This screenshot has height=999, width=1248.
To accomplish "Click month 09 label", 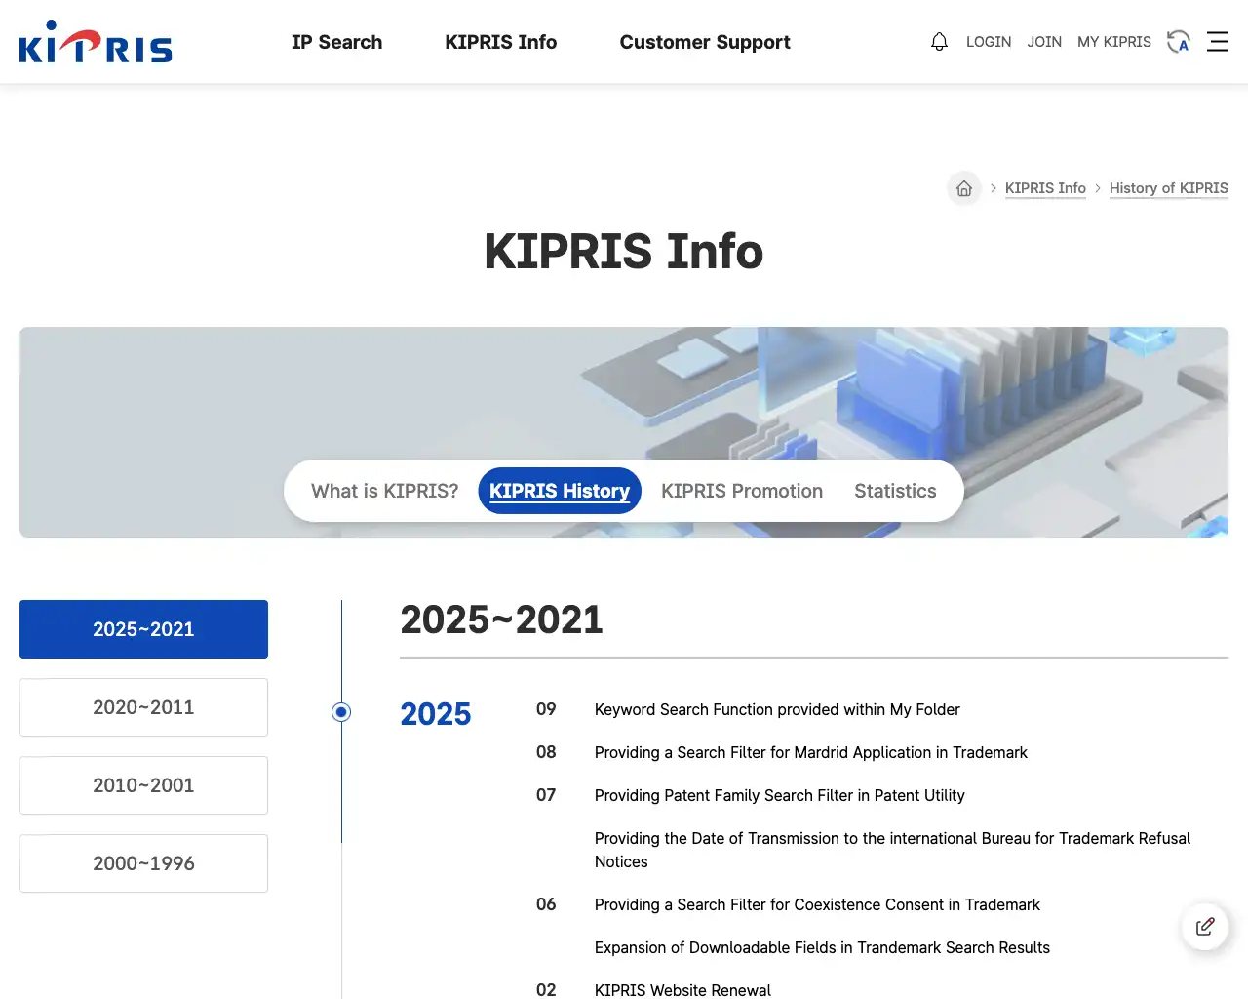I will point(546,709).
